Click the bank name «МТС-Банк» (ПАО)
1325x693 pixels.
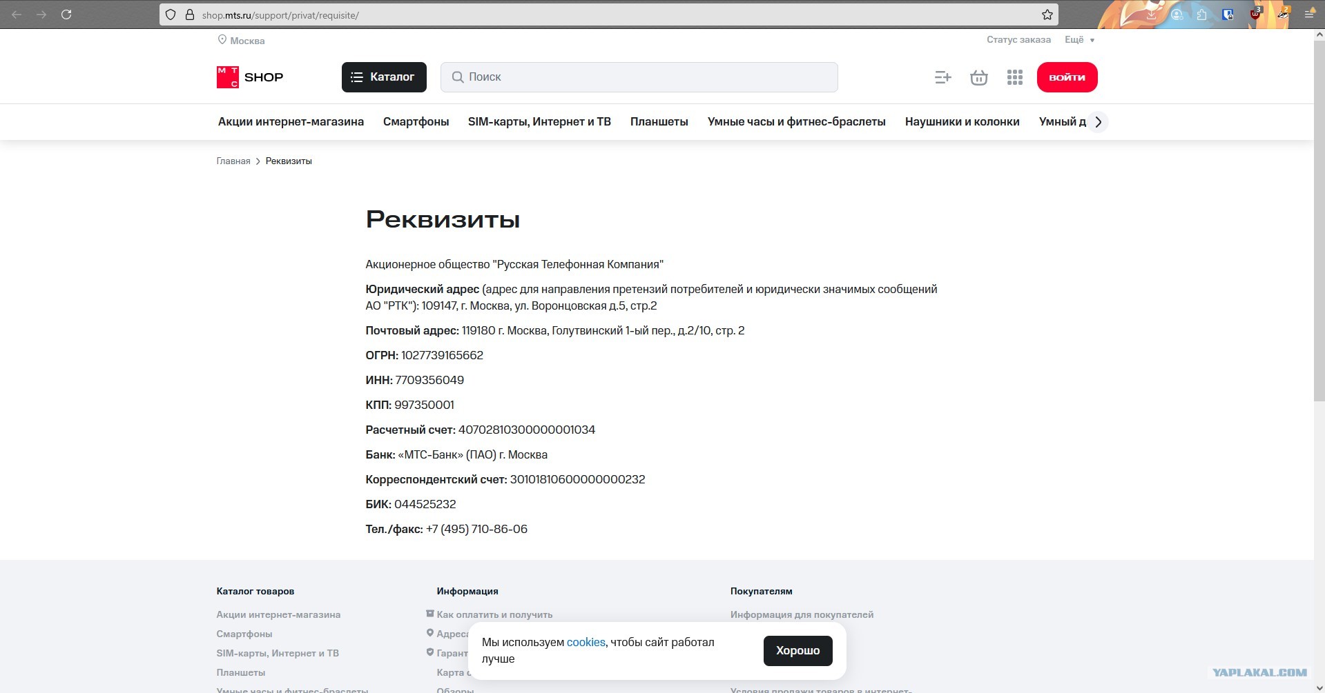(x=447, y=454)
